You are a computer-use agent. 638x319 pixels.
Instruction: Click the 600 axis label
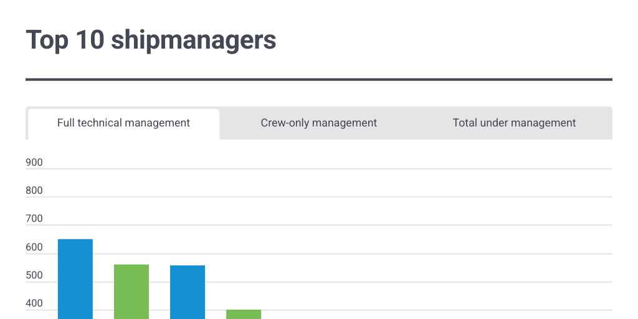34,247
